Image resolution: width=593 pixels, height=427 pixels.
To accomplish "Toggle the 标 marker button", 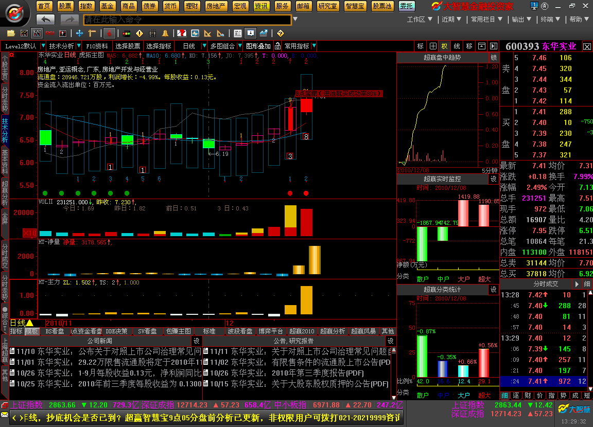I will pyautogui.click(x=420, y=46).
